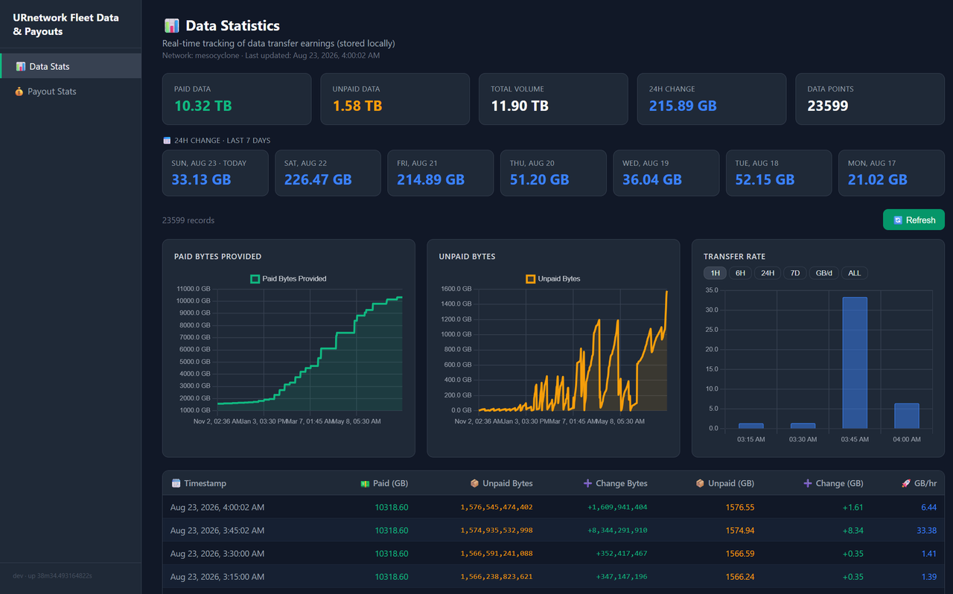
Task: Open Payout Stats in the sidebar
Action: [x=70, y=92]
